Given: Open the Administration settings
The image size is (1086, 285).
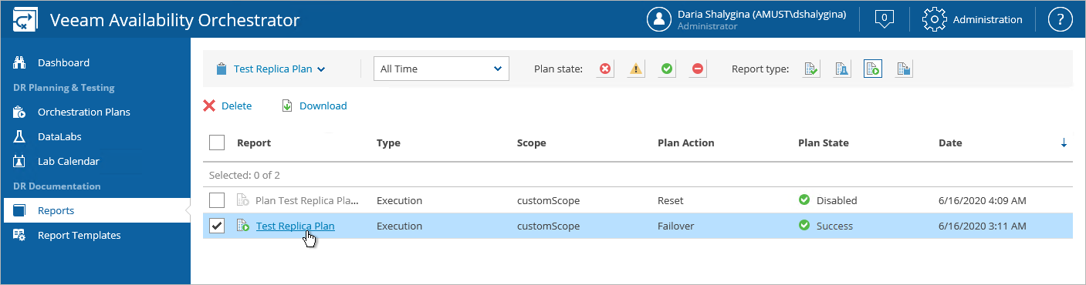Looking at the screenshot, I should [973, 20].
